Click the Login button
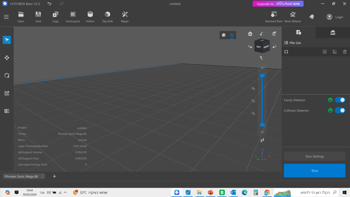 [335, 17]
